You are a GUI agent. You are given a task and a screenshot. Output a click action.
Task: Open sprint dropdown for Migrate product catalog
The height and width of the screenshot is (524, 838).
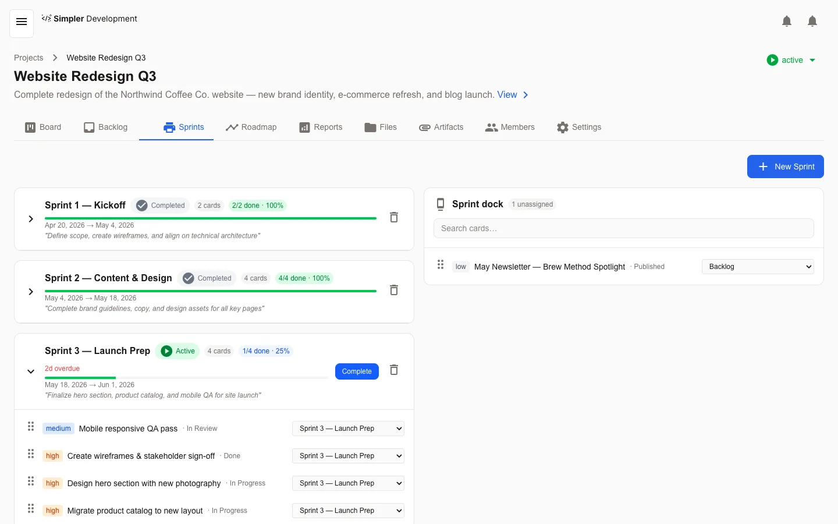click(x=348, y=511)
